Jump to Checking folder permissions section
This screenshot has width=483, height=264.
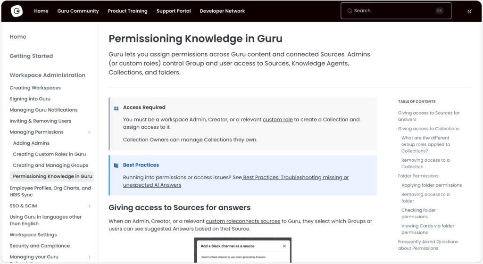coord(418,214)
